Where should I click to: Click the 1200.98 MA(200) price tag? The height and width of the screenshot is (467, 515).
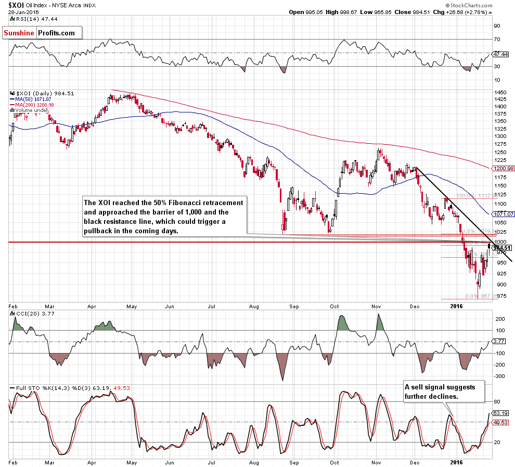coord(503,168)
